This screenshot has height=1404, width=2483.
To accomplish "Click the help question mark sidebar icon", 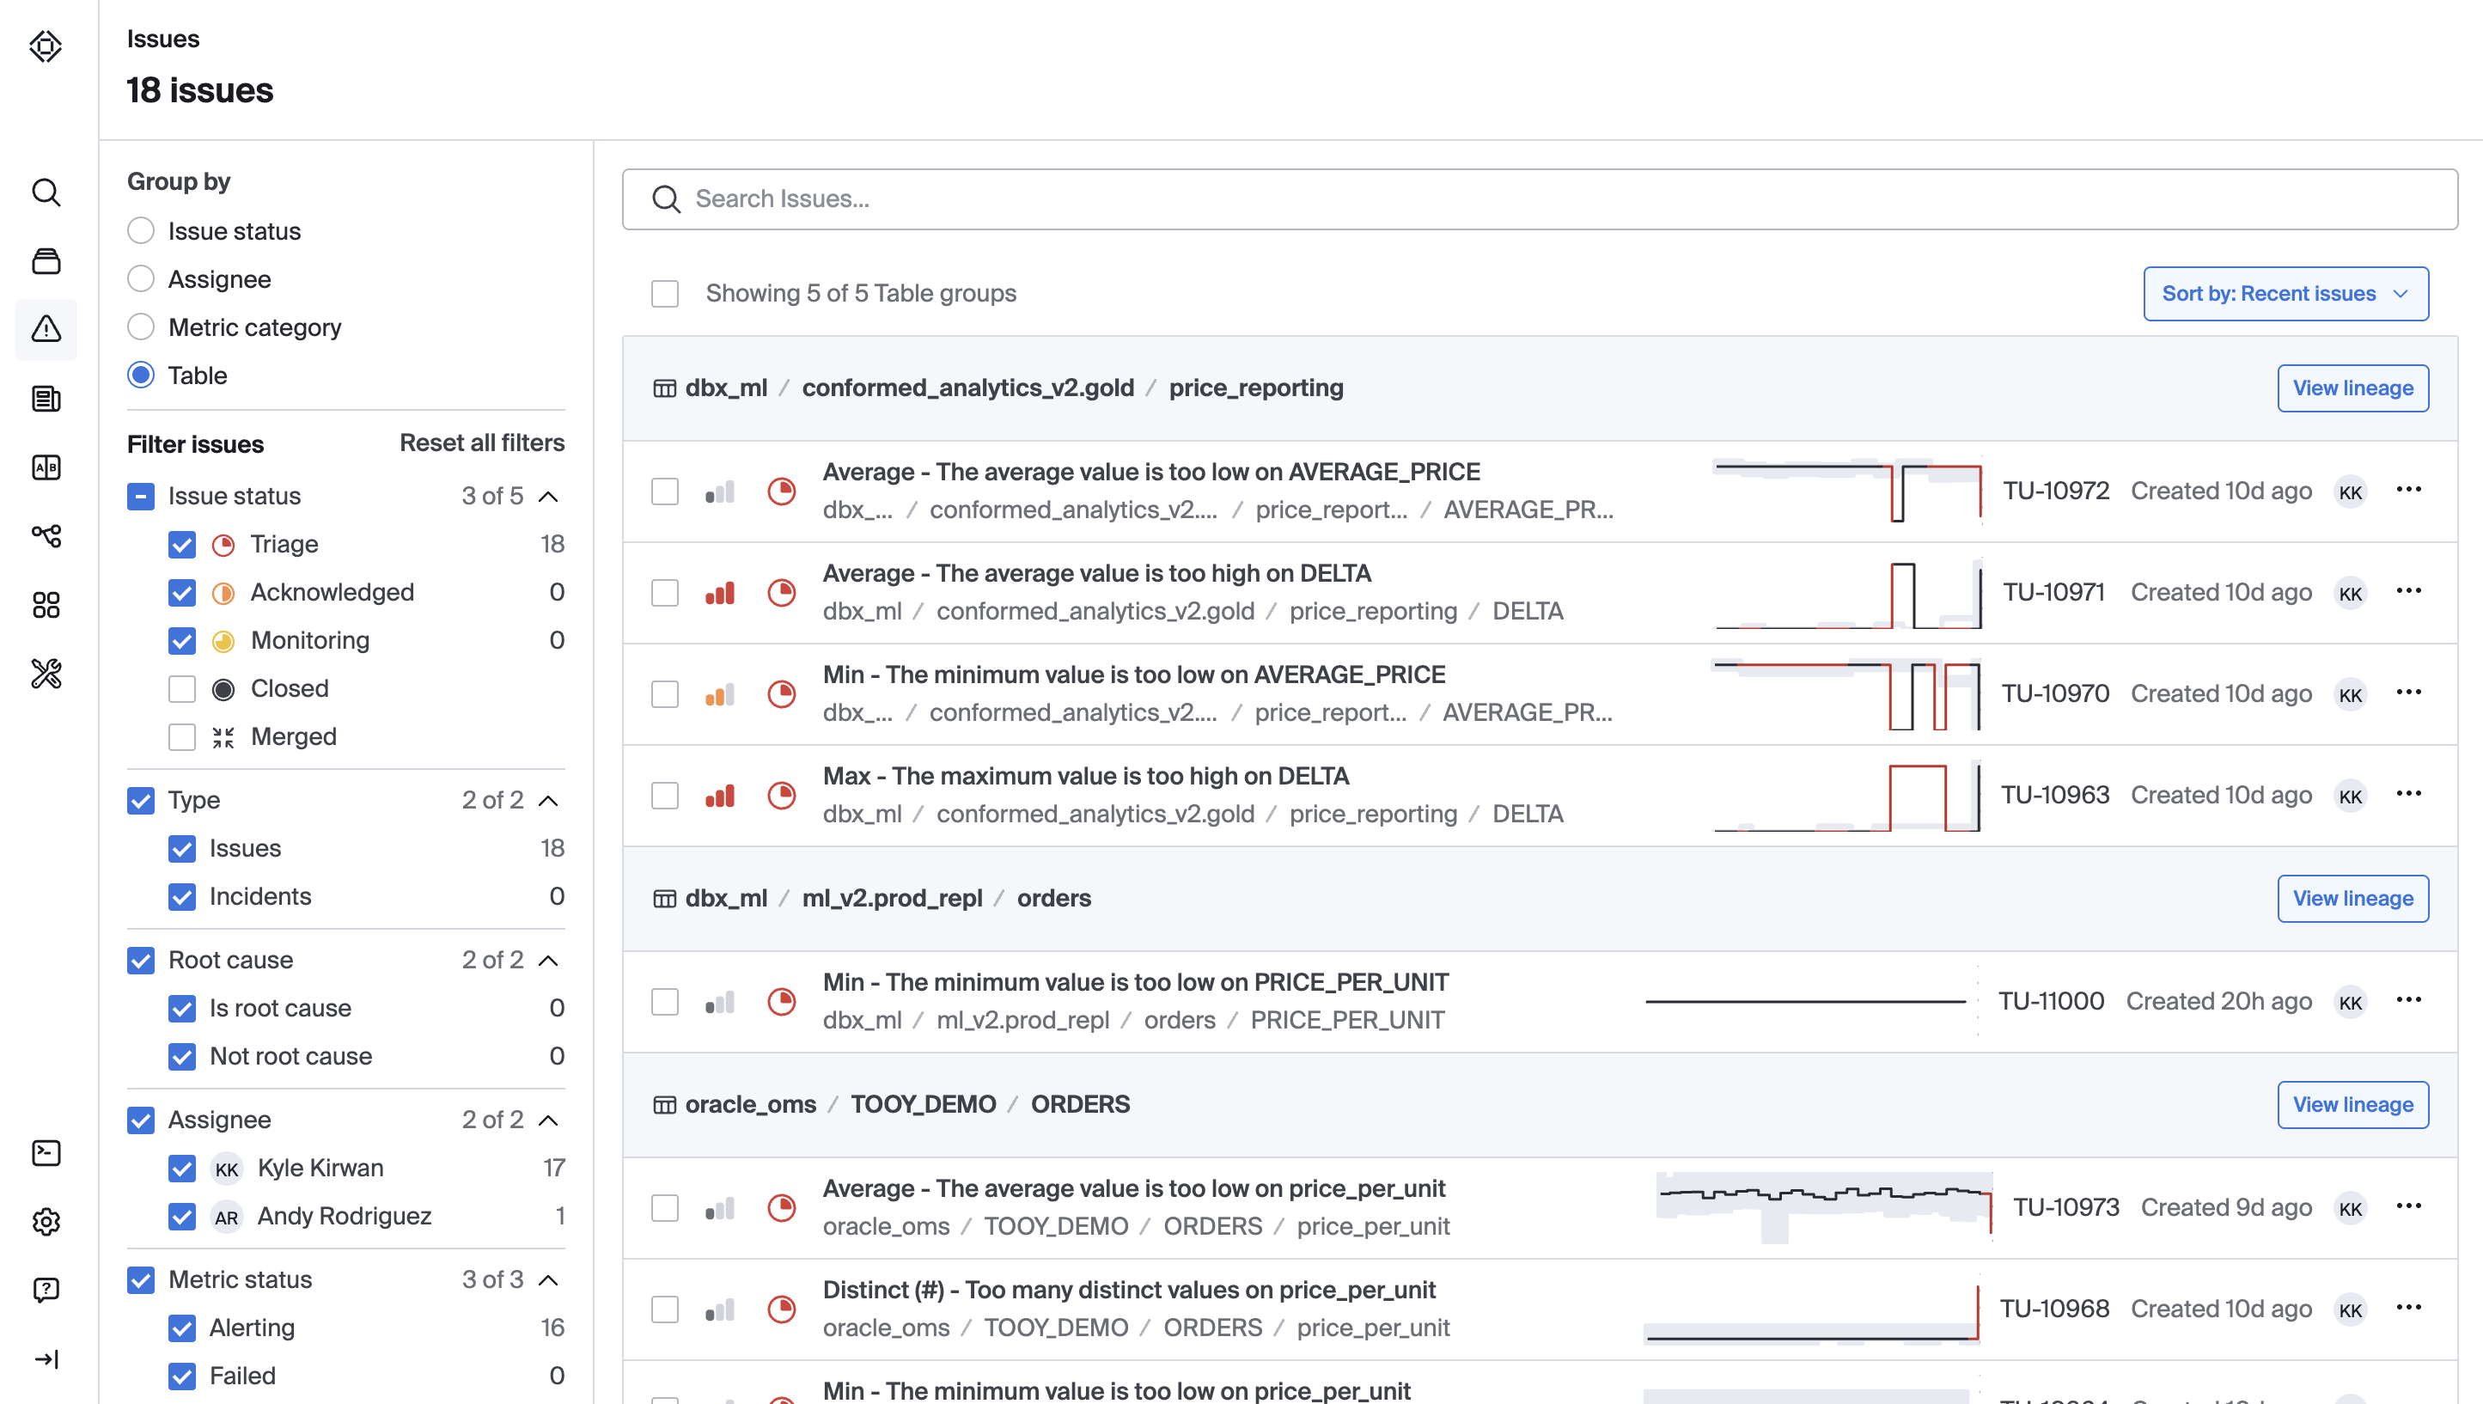I will click(46, 1291).
